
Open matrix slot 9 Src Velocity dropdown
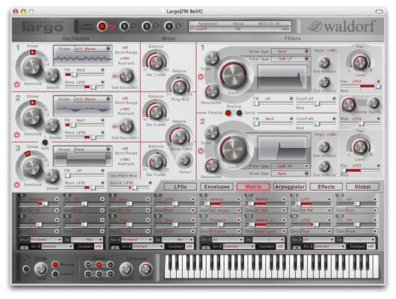click(225, 199)
